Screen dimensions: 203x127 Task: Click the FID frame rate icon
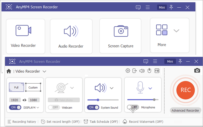click(x=157, y=71)
